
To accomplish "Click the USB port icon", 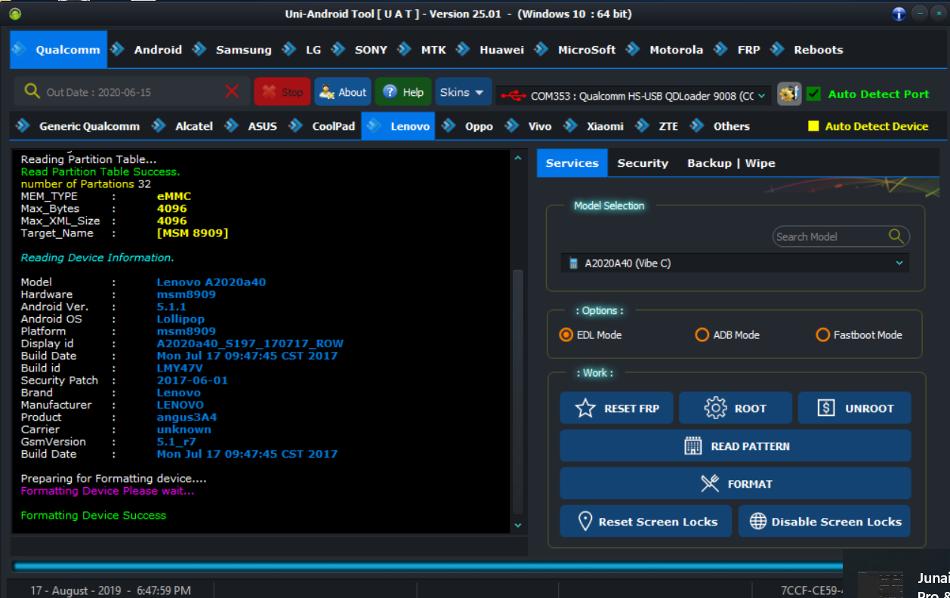I will pos(514,96).
